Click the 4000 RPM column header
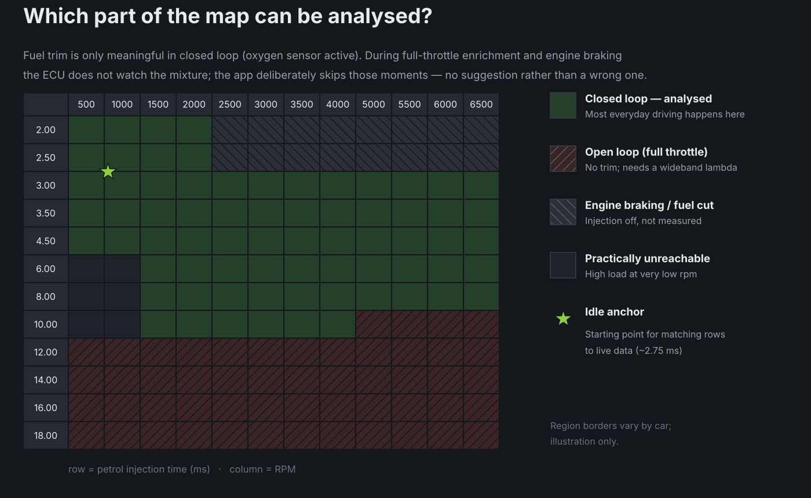 click(x=338, y=104)
